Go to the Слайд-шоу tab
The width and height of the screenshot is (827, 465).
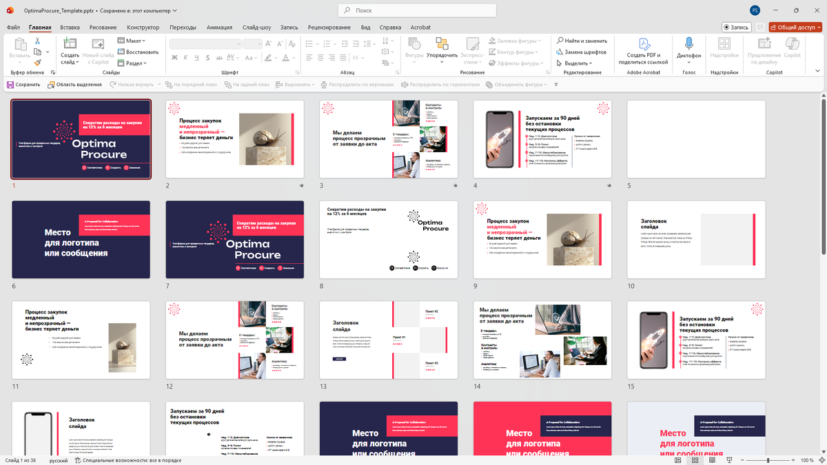pos(256,28)
